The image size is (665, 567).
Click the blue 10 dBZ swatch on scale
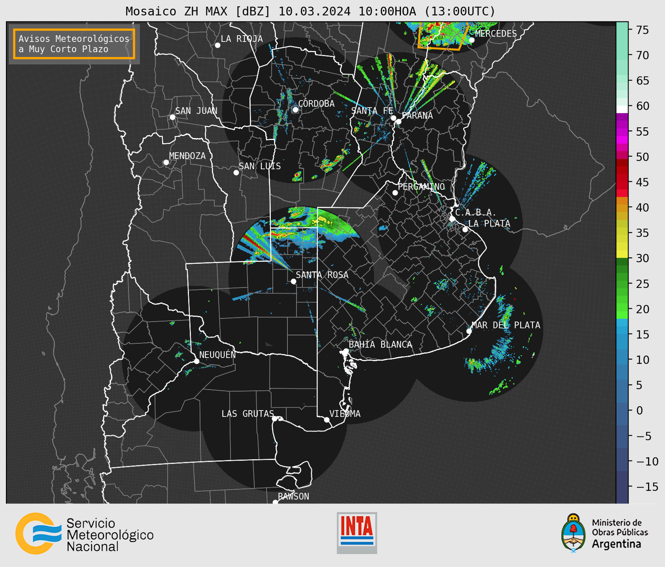[x=622, y=360]
